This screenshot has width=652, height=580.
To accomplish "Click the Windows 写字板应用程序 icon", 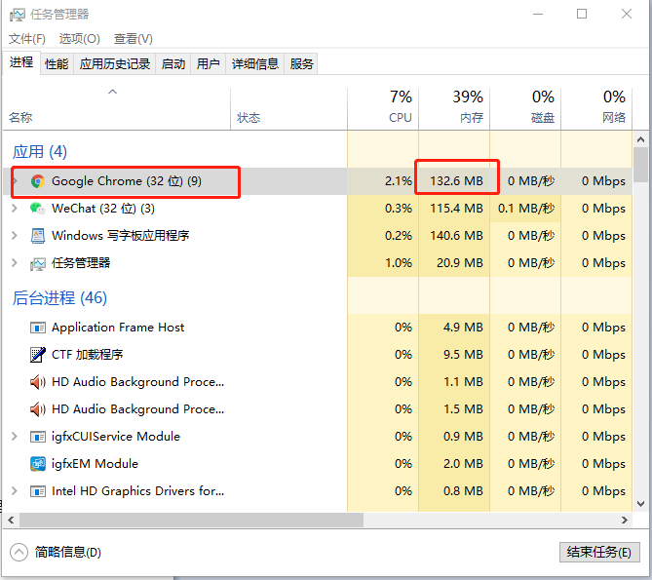I will pos(38,236).
